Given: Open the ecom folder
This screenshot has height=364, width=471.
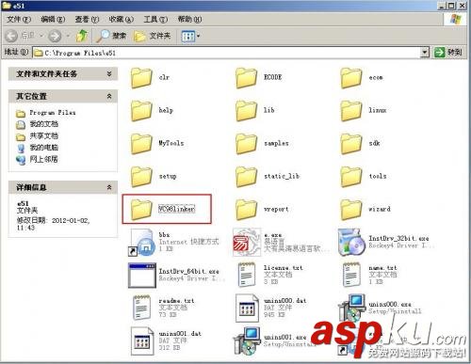Looking at the screenshot, I should pyautogui.click(x=350, y=78).
